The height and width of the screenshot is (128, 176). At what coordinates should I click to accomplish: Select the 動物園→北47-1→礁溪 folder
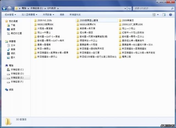(x=47, y=37)
